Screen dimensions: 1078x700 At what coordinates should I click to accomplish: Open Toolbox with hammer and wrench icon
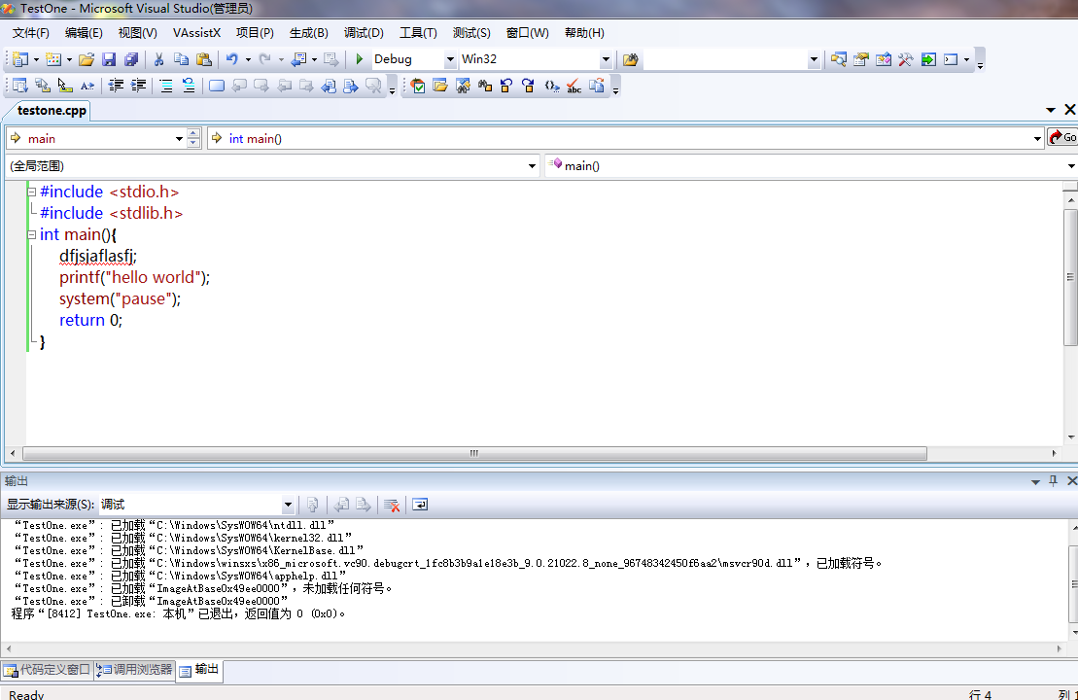(x=905, y=59)
